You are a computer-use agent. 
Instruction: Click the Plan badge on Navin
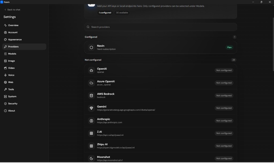pos(229,47)
